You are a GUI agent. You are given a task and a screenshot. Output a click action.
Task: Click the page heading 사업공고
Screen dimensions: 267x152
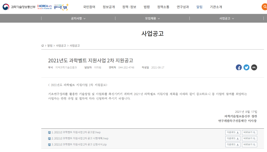point(153,33)
